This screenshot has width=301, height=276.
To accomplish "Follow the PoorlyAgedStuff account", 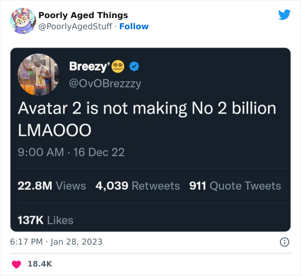I will [134, 27].
